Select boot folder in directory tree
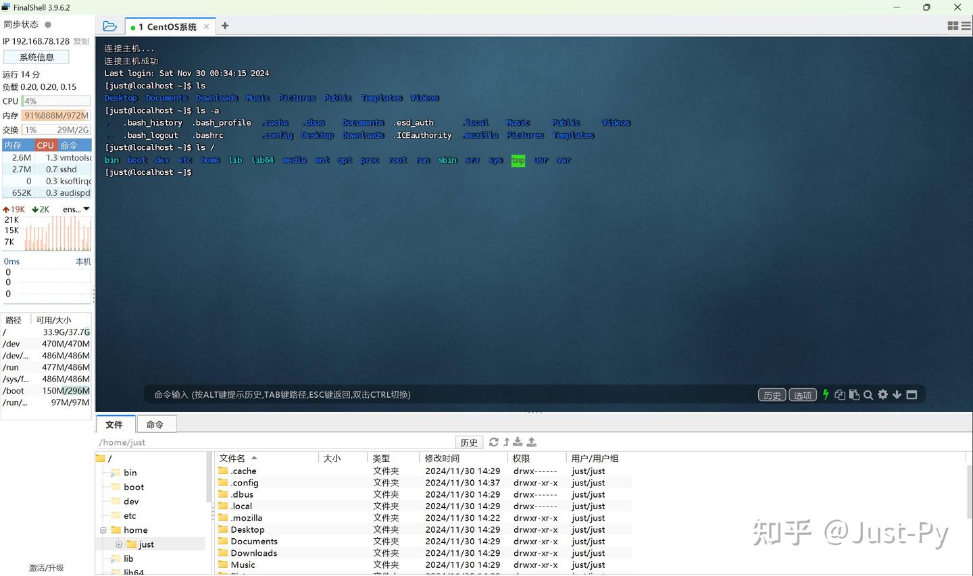This screenshot has height=576, width=973. tap(134, 487)
